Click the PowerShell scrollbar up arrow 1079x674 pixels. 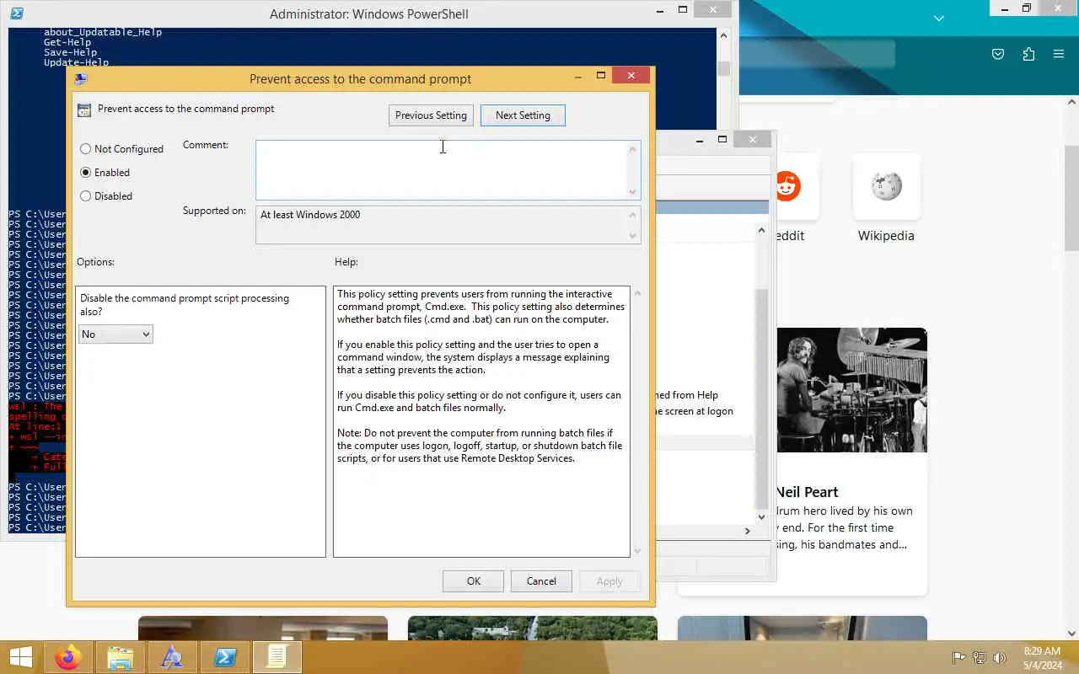723,35
